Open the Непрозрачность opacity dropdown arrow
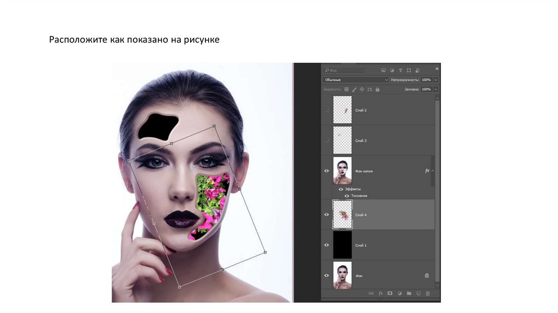Screen dimensions: 558x313 coord(436,80)
